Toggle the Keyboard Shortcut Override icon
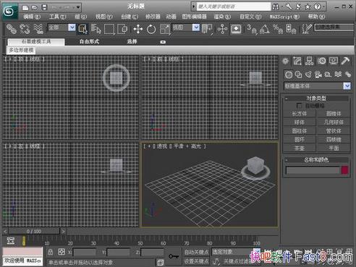The image size is (356, 267). tap(236, 29)
